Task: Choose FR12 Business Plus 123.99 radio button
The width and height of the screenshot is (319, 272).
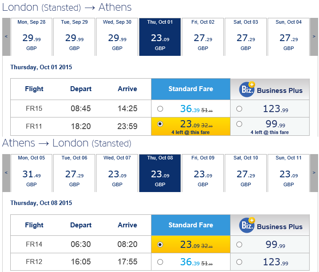Action: coord(239,262)
